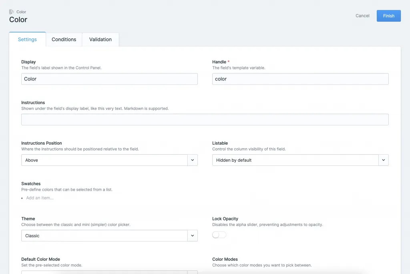Screen dimensions: 410x274
Task: Click the 'Swatches' label text
Action: tap(31, 183)
